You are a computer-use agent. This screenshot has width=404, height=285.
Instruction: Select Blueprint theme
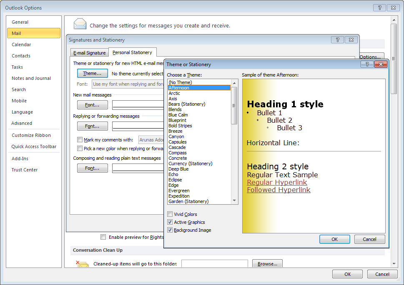pos(199,120)
